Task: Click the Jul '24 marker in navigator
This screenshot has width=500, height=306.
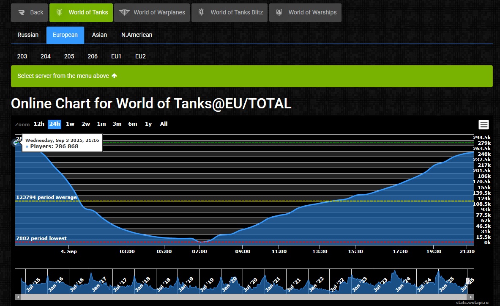Action: coord(424,284)
